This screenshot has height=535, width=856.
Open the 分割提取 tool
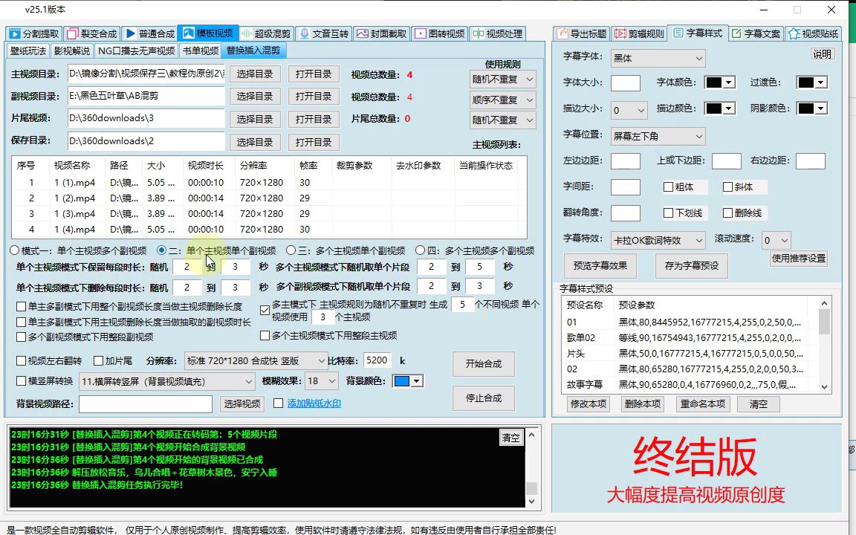tap(35, 33)
